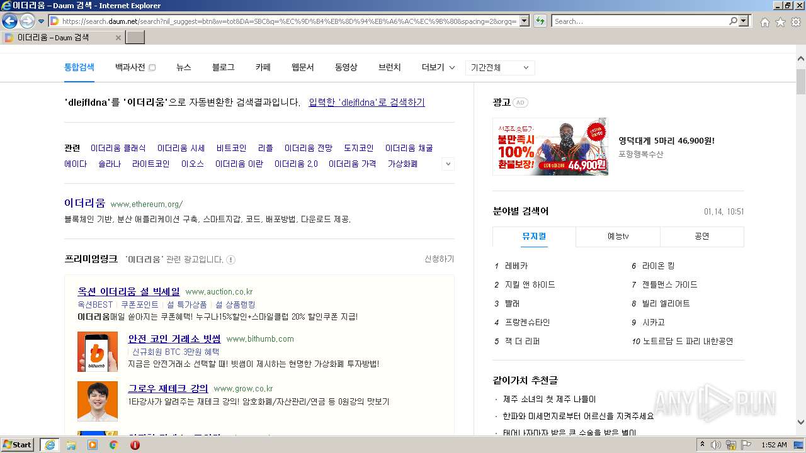Open the recent pages dropdown arrow
Image resolution: width=806 pixels, height=453 pixels.
point(41,21)
